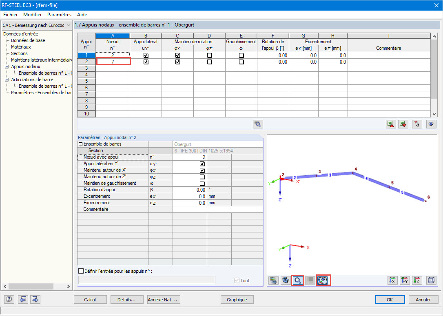Select Paramètres - Ensembles de barres item
This screenshot has height=316, width=443.
pos(41,93)
